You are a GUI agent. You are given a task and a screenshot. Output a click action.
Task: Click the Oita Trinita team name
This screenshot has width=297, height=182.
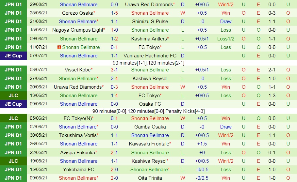[150, 178]
